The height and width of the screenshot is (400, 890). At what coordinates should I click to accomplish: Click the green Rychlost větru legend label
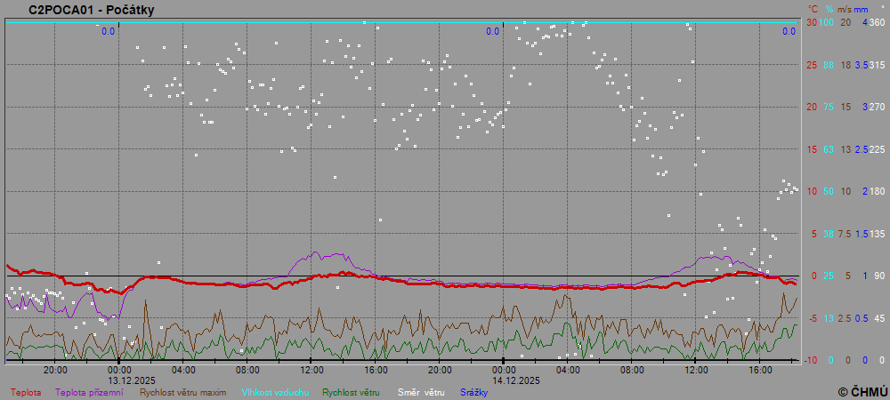(x=351, y=392)
